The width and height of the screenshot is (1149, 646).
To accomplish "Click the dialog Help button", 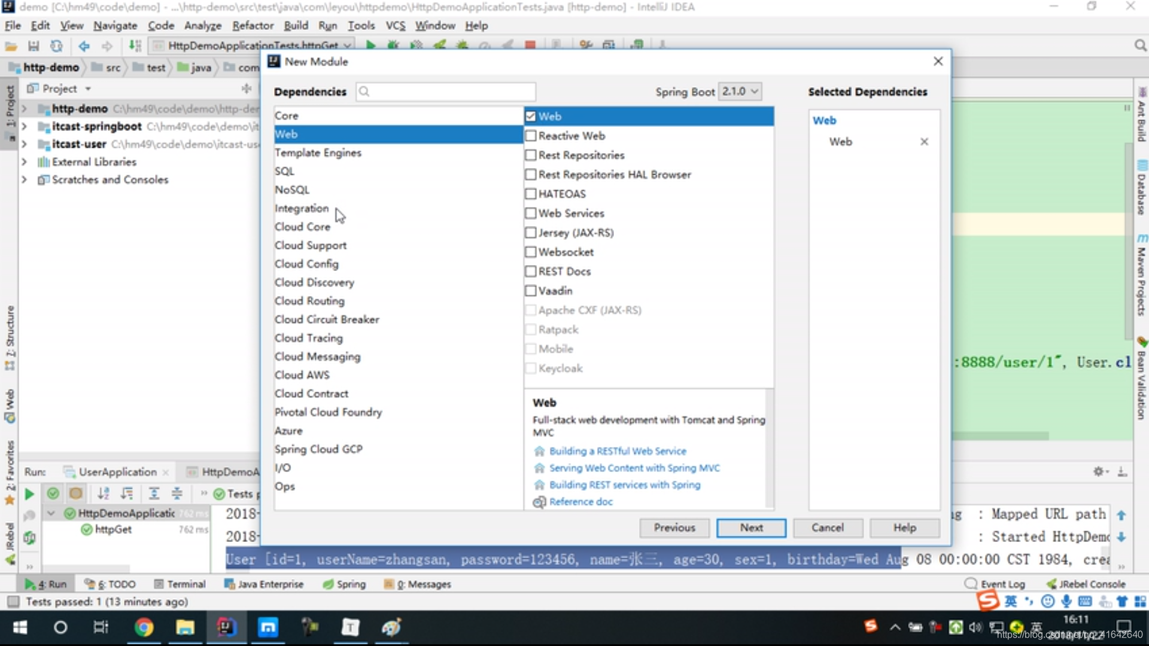I will pyautogui.click(x=905, y=528).
